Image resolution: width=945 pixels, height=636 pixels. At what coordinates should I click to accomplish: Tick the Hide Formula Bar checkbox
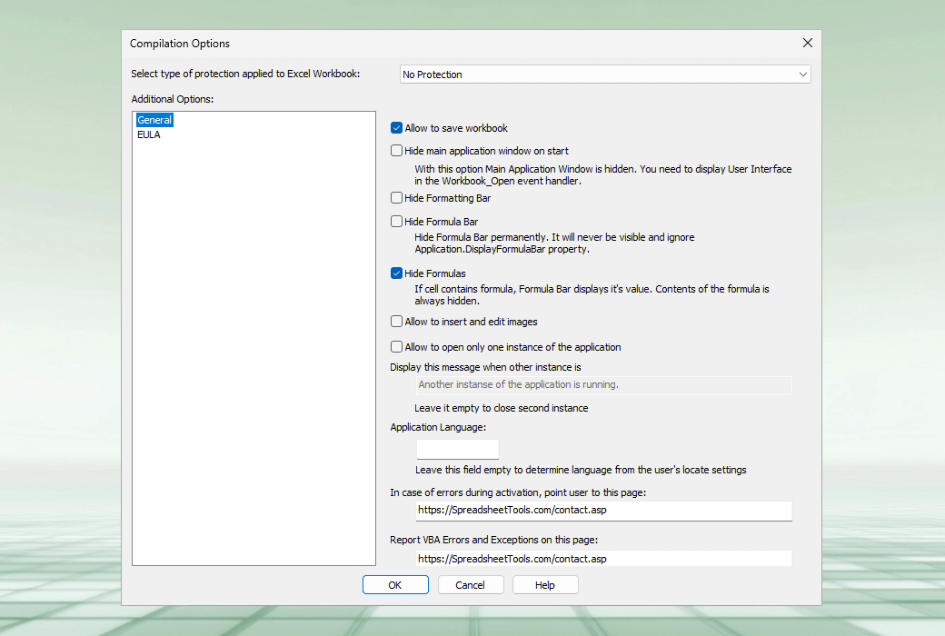click(x=397, y=221)
